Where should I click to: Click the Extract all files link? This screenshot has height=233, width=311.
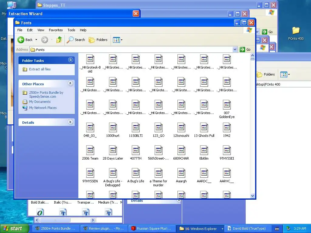tap(40, 69)
